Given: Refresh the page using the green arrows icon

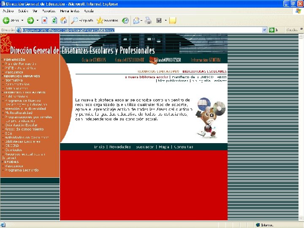Looking at the screenshot, I should tap(54, 20).
